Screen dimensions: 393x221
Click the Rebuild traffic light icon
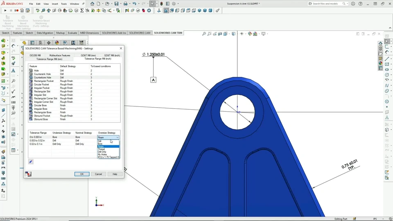[161, 4]
